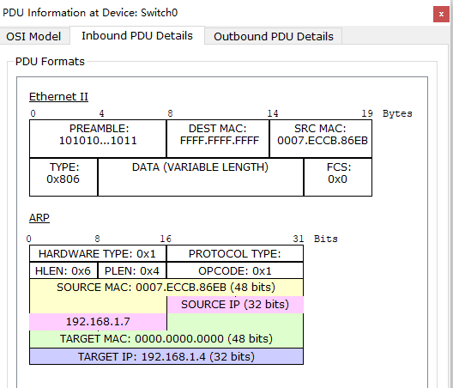Select the HARDWARE TYPE 0x1 cell
The height and width of the screenshot is (388, 453).
coord(98,253)
